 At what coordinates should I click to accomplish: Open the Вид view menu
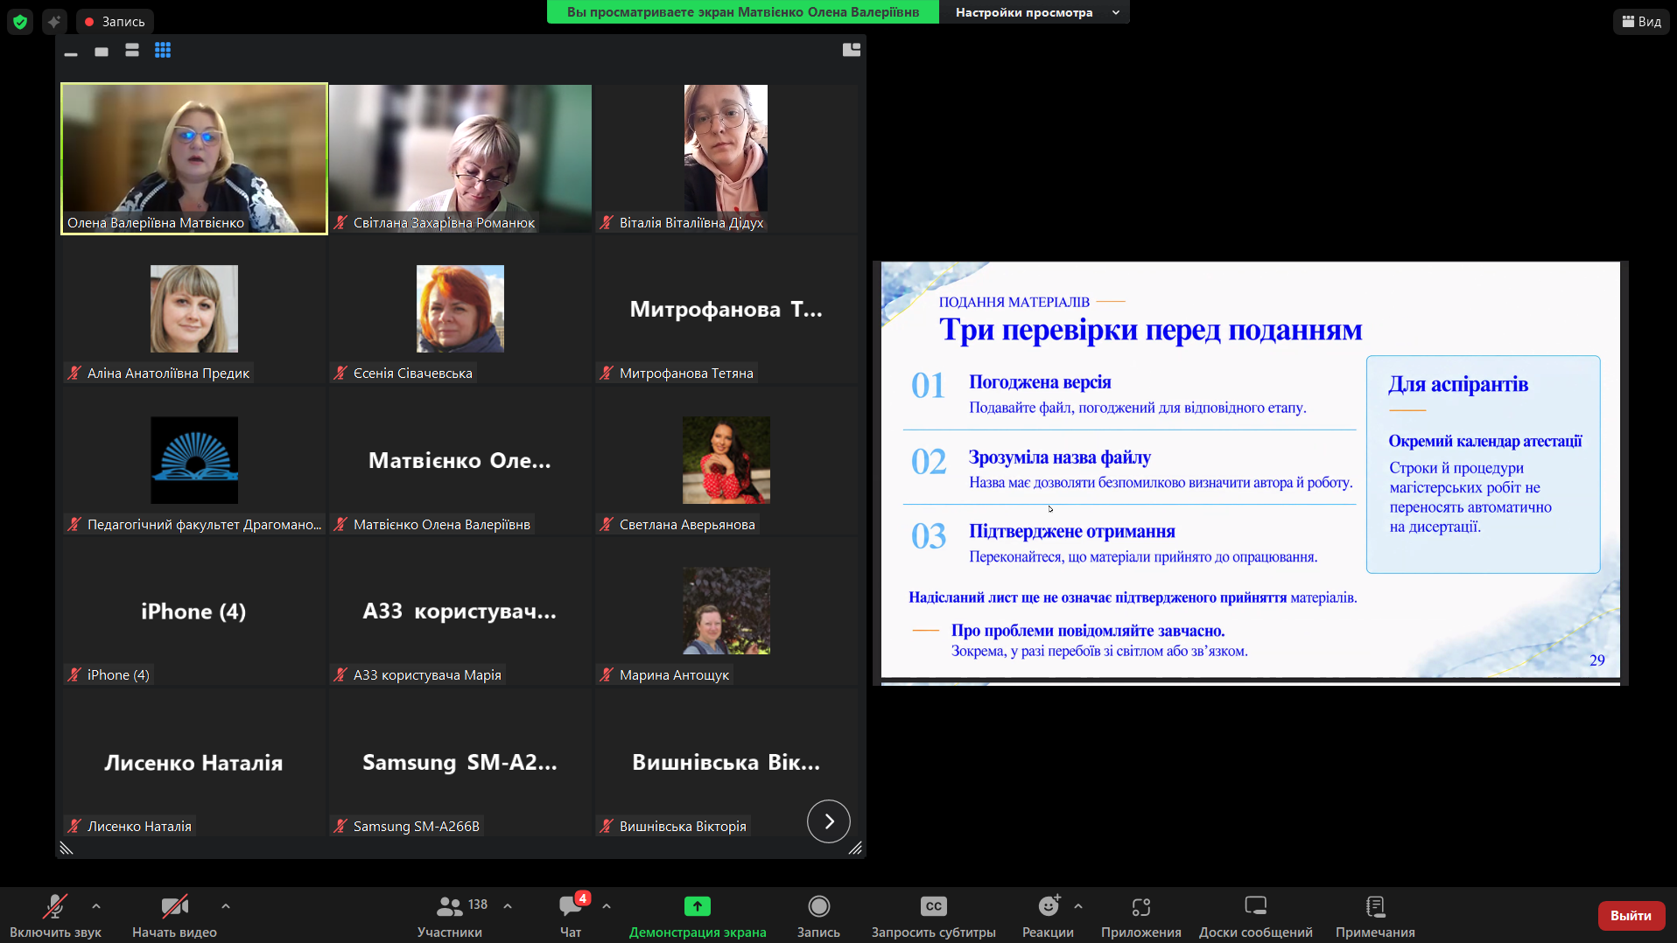1642,21
